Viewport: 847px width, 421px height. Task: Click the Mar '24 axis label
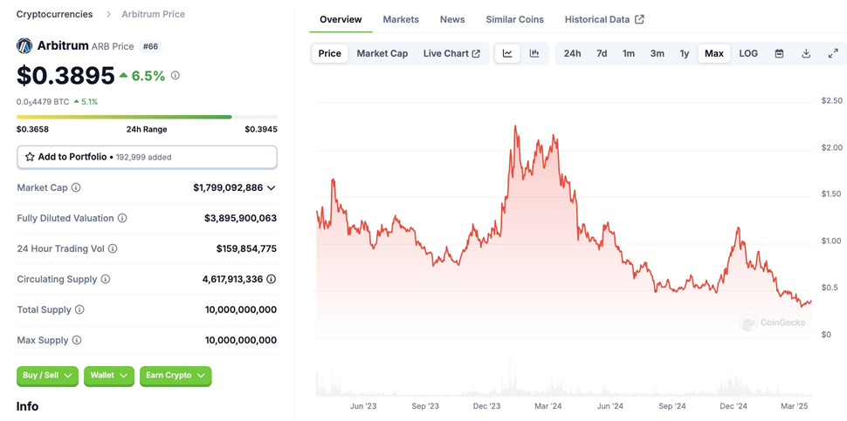coord(549,406)
